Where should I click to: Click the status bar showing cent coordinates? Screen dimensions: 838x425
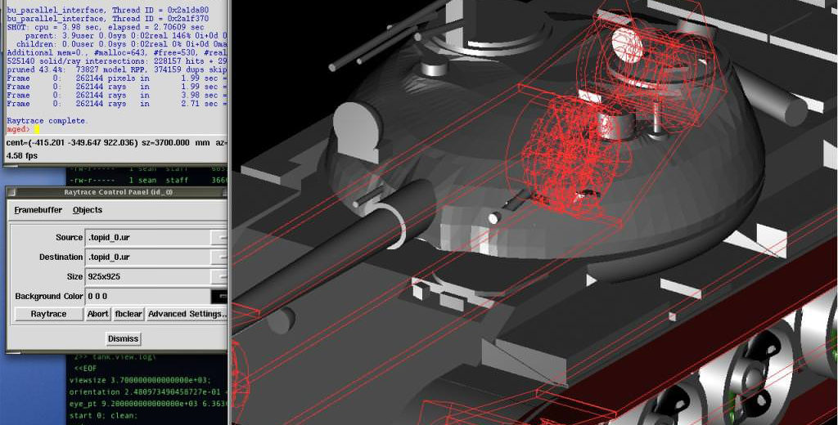[115, 142]
